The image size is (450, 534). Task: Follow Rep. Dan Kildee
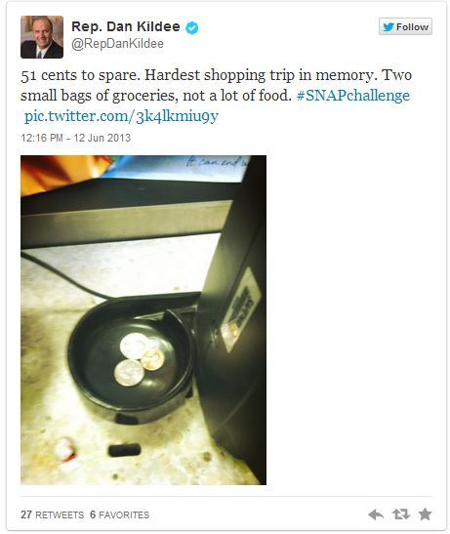click(x=405, y=26)
